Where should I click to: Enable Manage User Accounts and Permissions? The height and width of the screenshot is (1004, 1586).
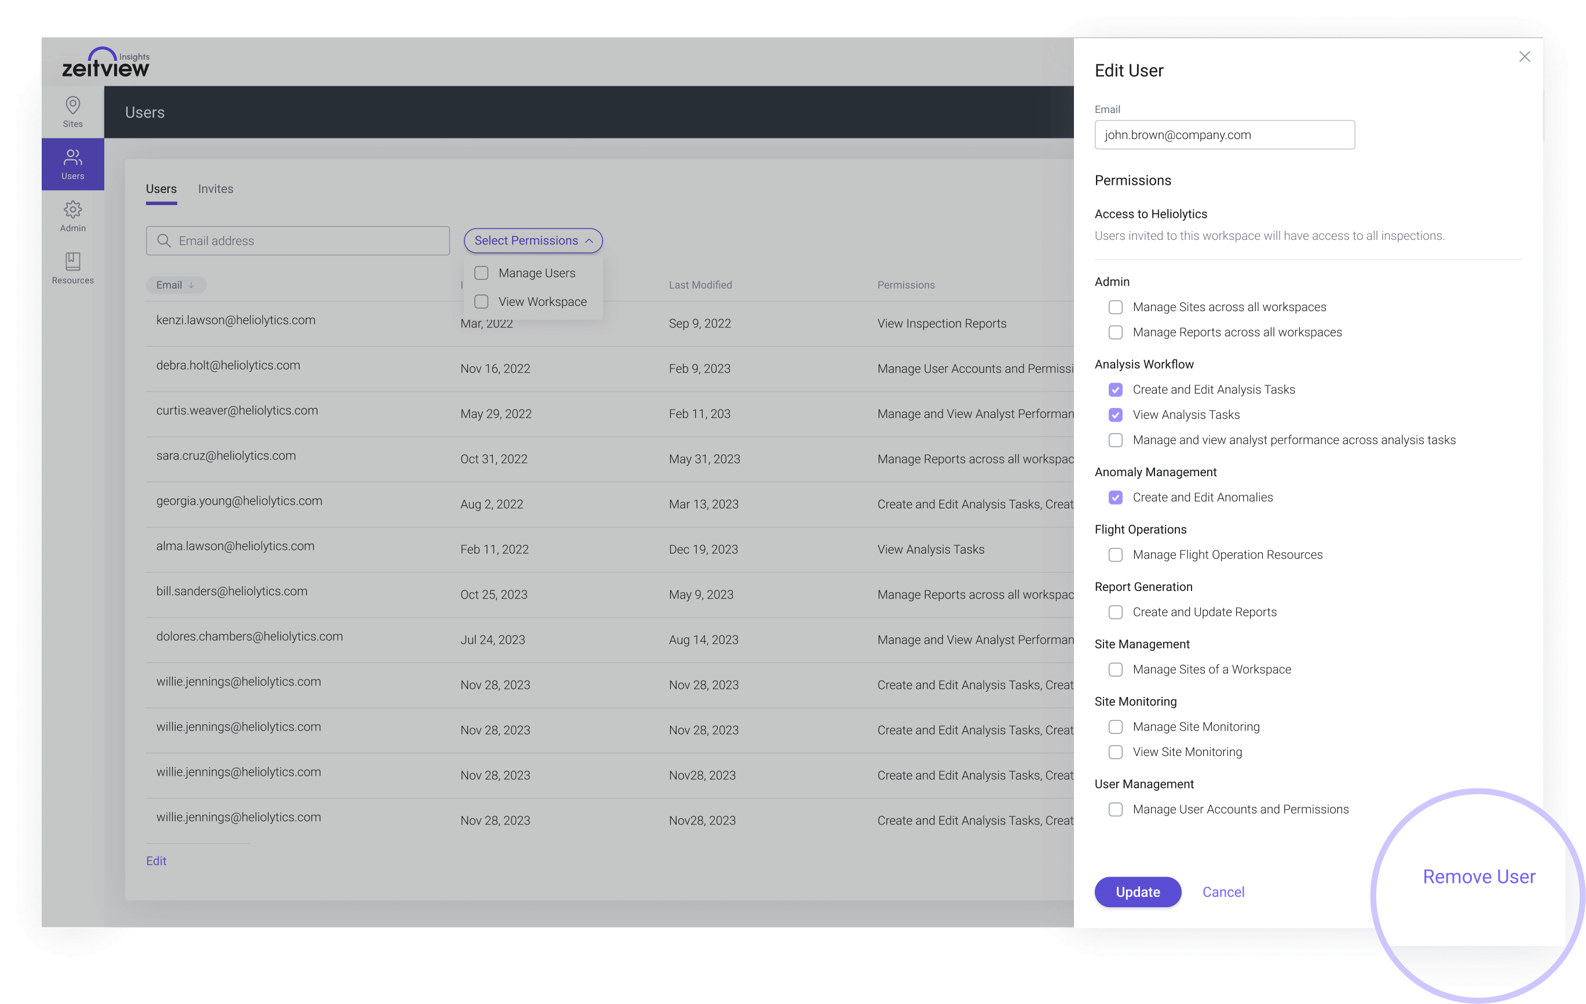(1115, 809)
